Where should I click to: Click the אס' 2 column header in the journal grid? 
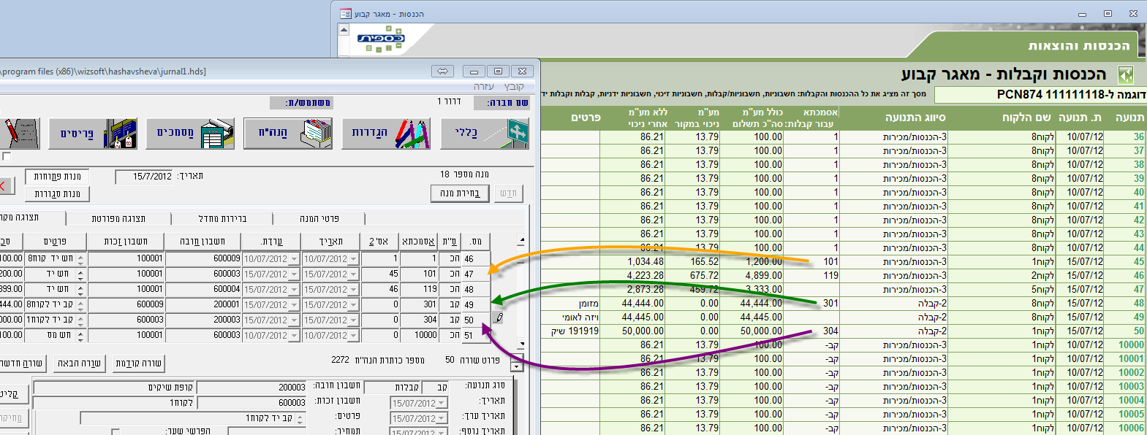pyautogui.click(x=379, y=242)
